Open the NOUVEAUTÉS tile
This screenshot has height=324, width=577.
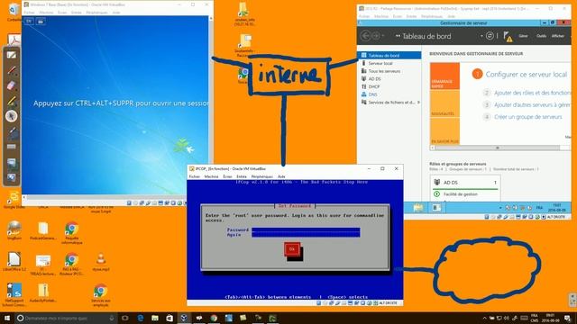[444, 103]
